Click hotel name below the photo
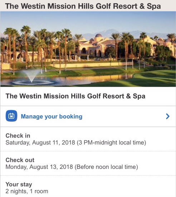The height and width of the screenshot is (197, 176). 75,96
